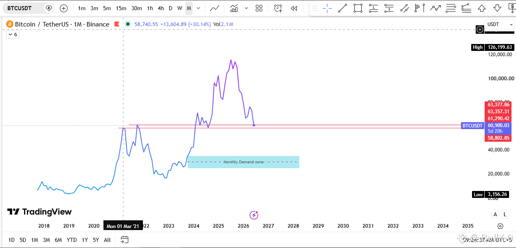Place an arrow up marker
Screen dimensions: 516x248
click(482, 8)
